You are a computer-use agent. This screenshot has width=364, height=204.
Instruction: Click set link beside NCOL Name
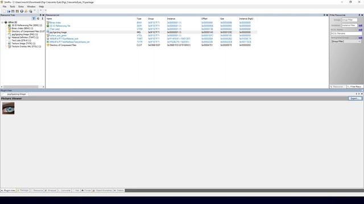(360, 30)
